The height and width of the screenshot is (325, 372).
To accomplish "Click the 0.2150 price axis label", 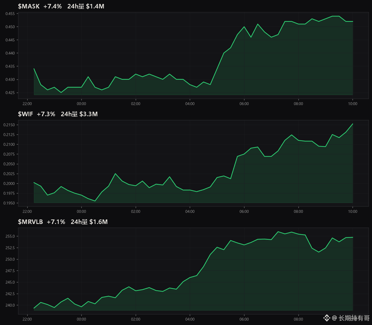I will tap(9, 125).
